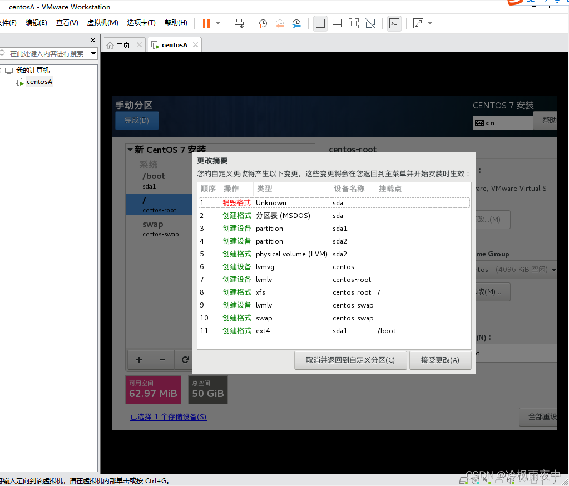Open the 虚拟机(M) menu
This screenshot has height=486, width=569.
tap(103, 23)
